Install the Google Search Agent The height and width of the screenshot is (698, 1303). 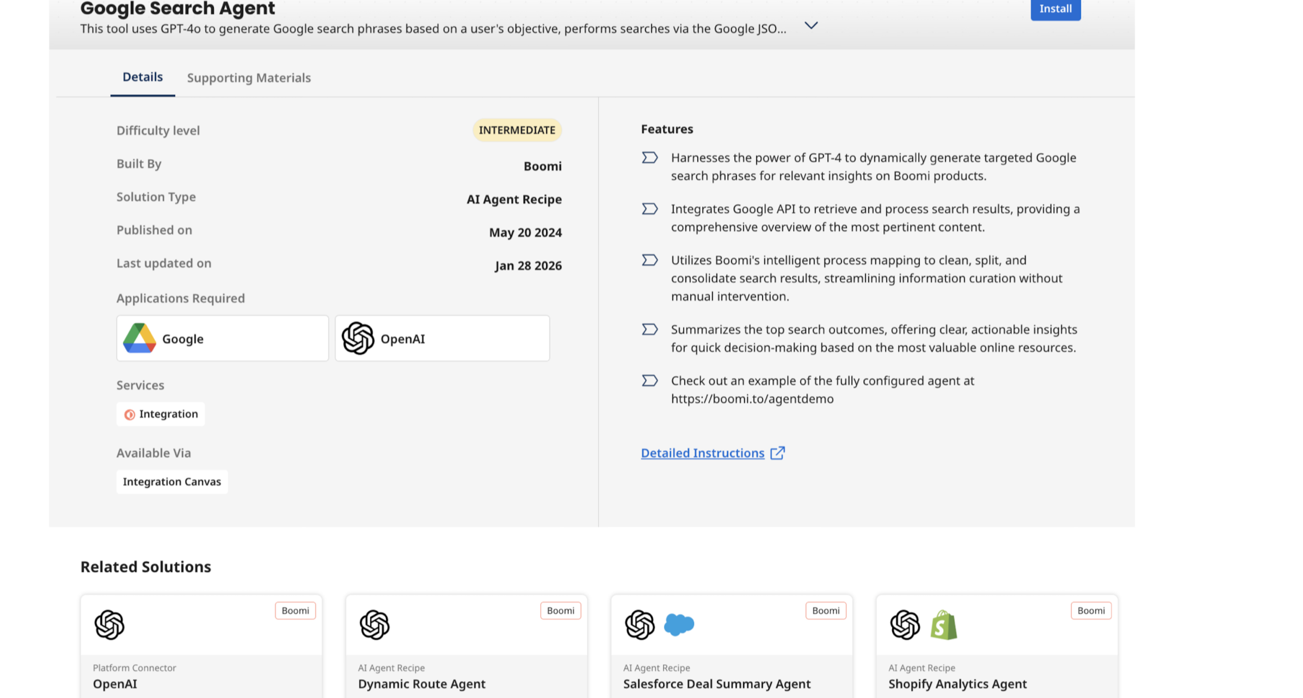pyautogui.click(x=1055, y=9)
